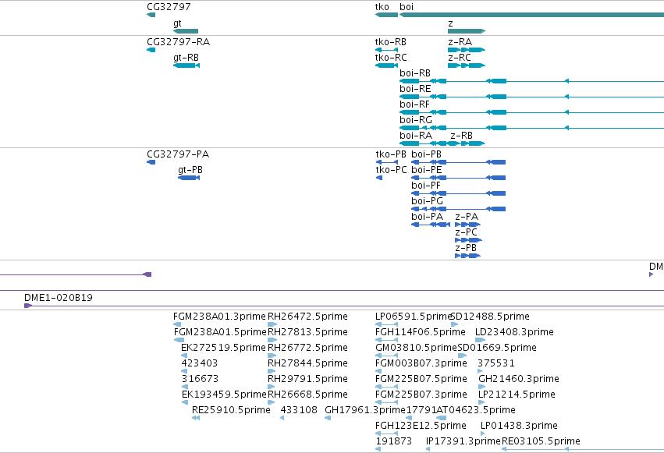Select protein CG32797-PA
The width and height of the screenshot is (664, 453).
(x=151, y=162)
